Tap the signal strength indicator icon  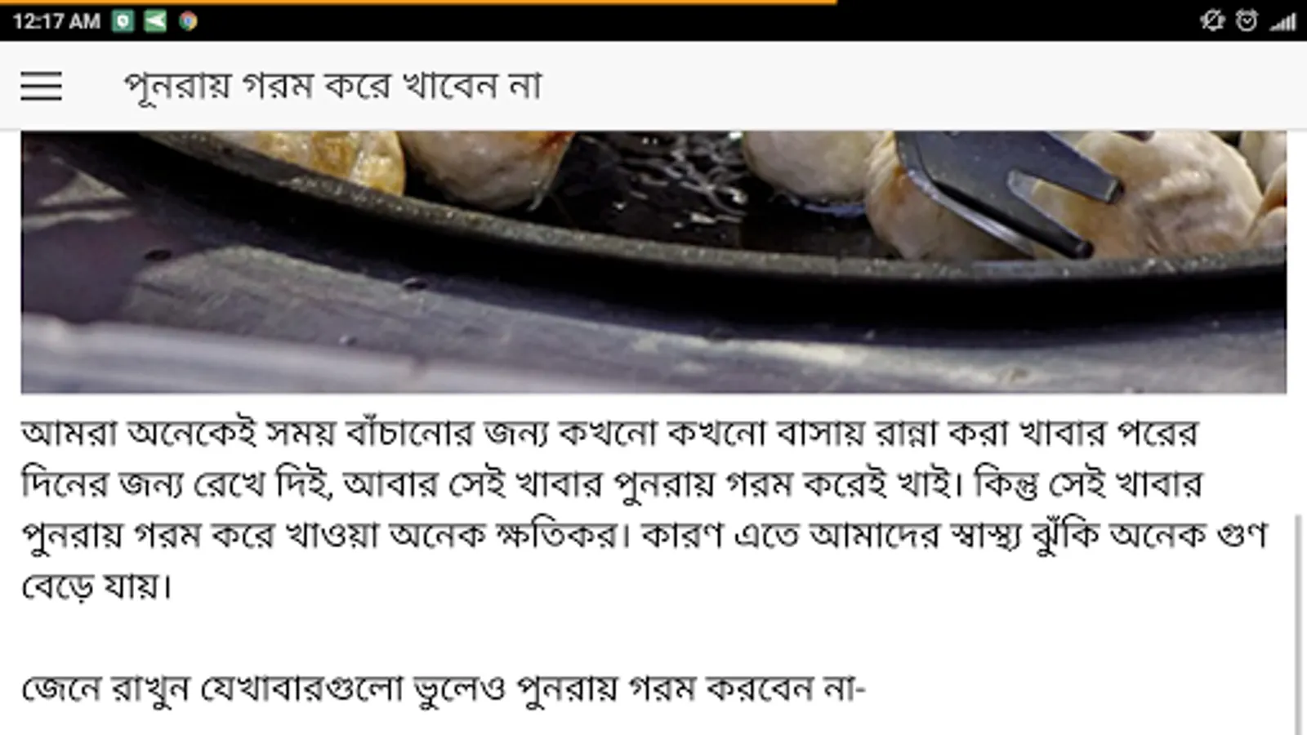pos(1283,22)
